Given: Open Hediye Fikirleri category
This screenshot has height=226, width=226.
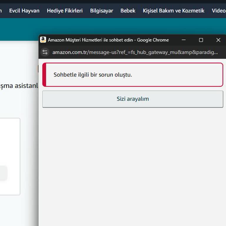Looking at the screenshot, I should pyautogui.click(x=65, y=11).
